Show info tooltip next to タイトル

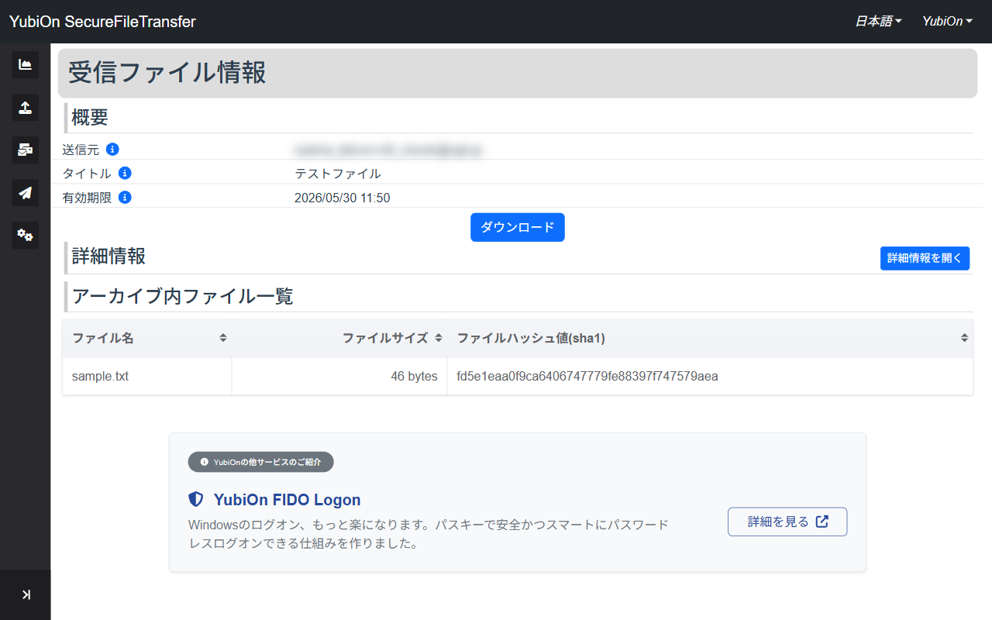125,173
